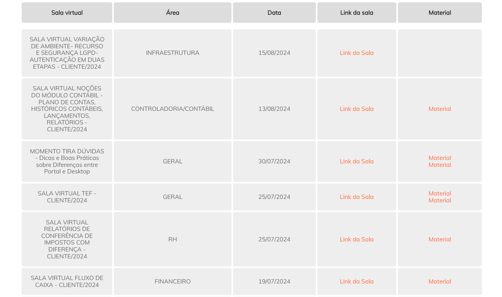This screenshot has width=502, height=297.
Task: Open Link da Sala for Fluxo de Caixa
Action: [356, 282]
